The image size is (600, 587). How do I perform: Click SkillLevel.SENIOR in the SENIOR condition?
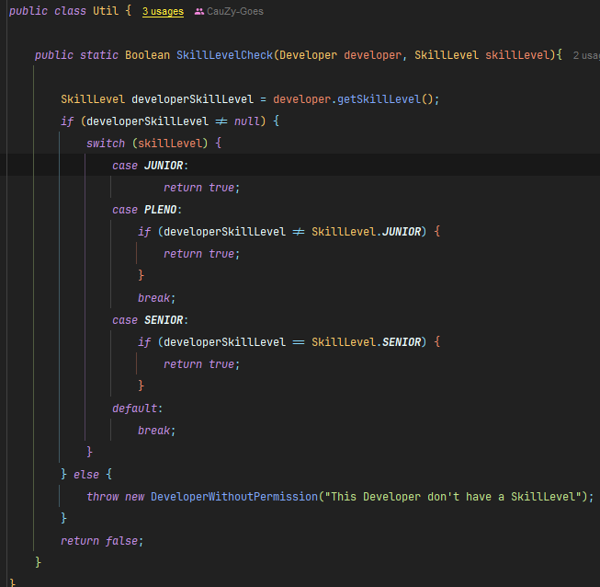coord(367,342)
